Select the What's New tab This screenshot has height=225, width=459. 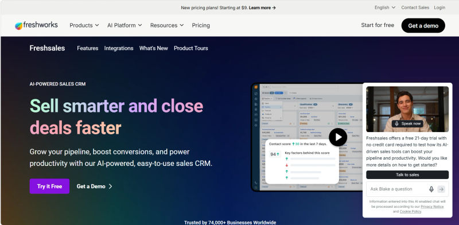(153, 48)
